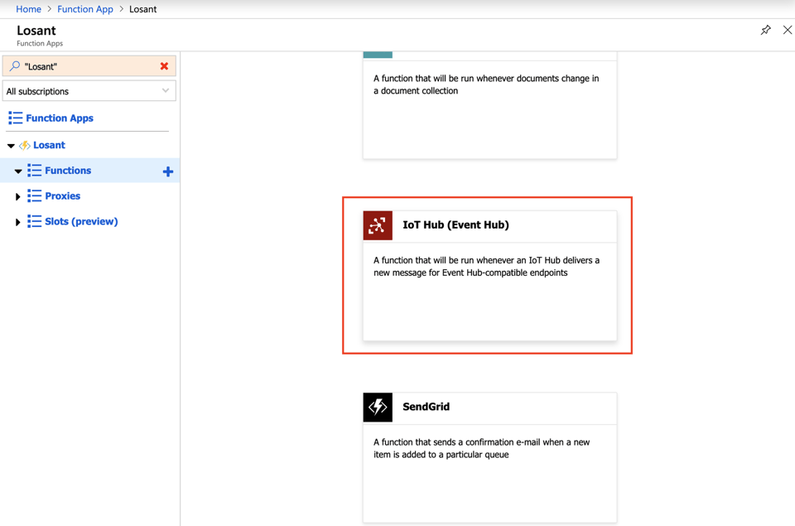Select the SendGrid template icon
The image size is (795, 526).
378,408
